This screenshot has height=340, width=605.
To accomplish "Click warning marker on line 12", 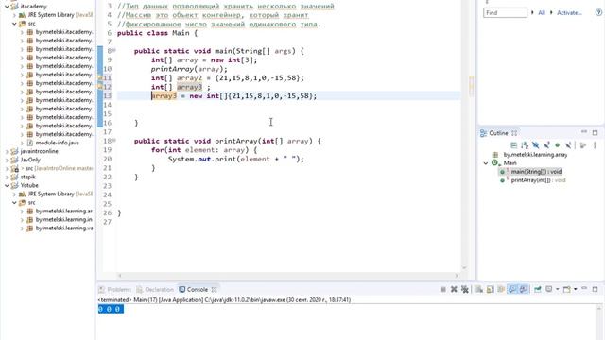I will [100, 87].
